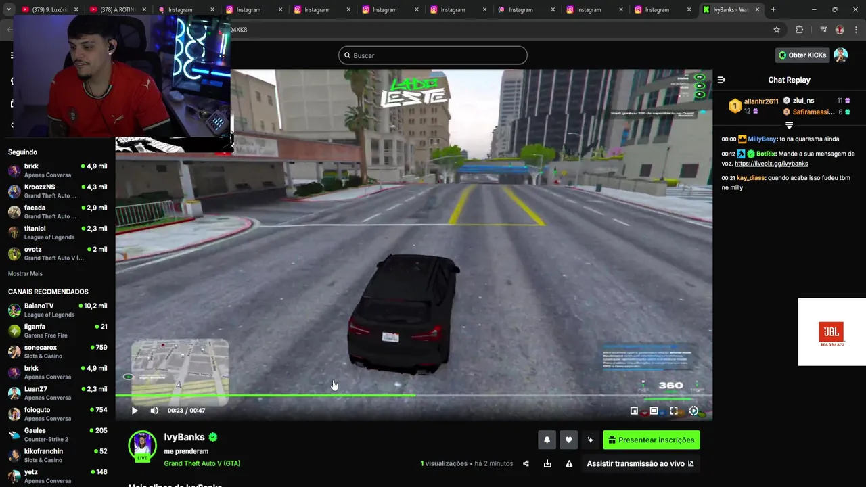Open the tab search dropdown arrow
Image resolution: width=866 pixels, height=487 pixels.
(x=9, y=9)
